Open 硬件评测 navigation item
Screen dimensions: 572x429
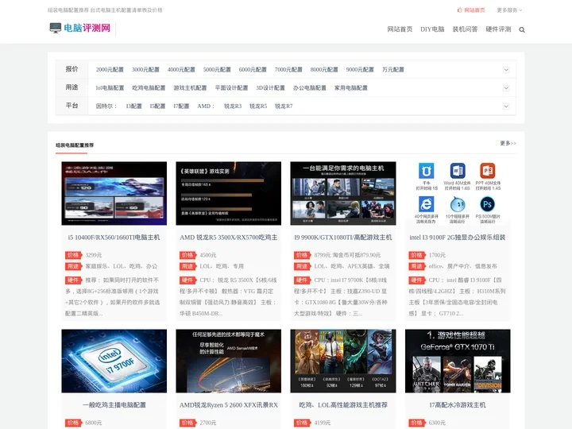coord(498,29)
